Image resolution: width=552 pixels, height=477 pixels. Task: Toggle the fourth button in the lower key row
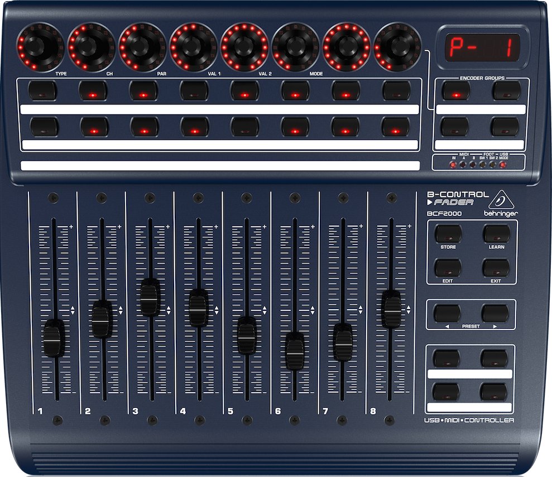[195, 127]
